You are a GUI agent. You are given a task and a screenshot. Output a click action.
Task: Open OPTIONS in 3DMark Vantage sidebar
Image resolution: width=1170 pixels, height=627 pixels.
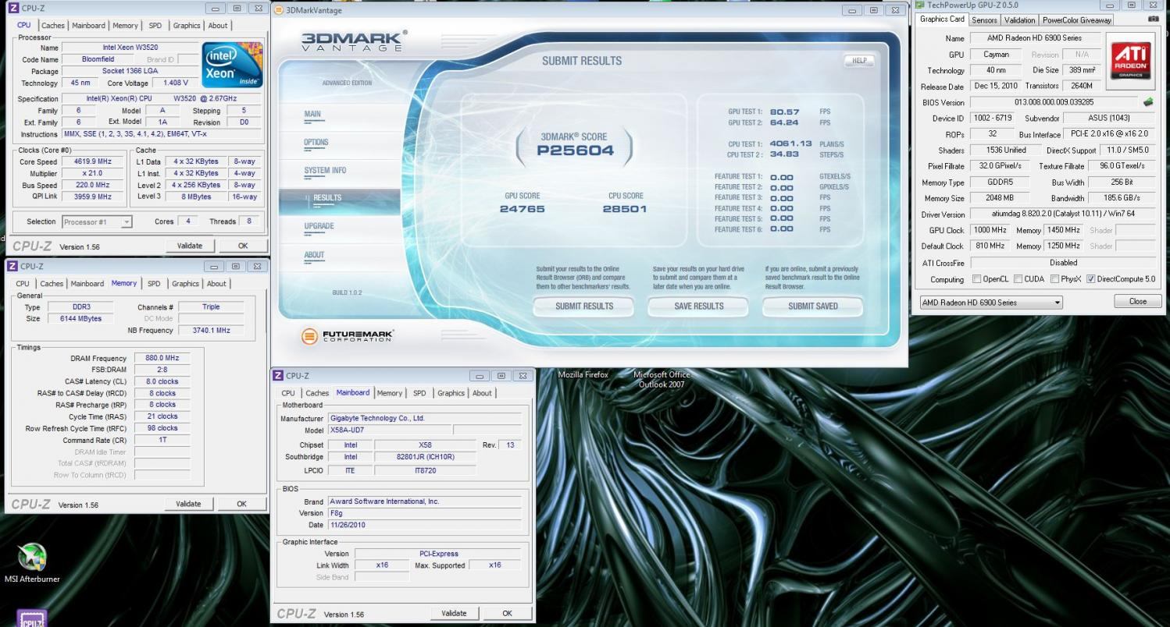pos(316,143)
